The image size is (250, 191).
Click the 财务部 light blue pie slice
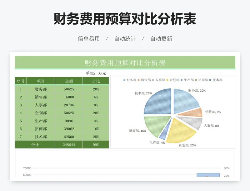[184, 102]
